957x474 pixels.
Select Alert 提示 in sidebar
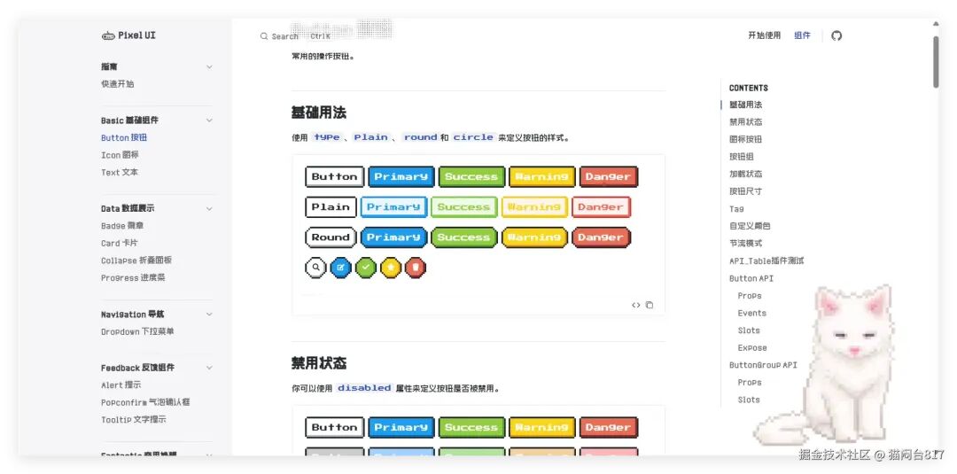(x=121, y=385)
